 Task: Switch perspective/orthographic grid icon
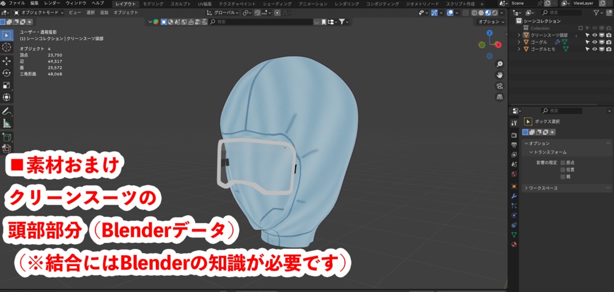499,97
